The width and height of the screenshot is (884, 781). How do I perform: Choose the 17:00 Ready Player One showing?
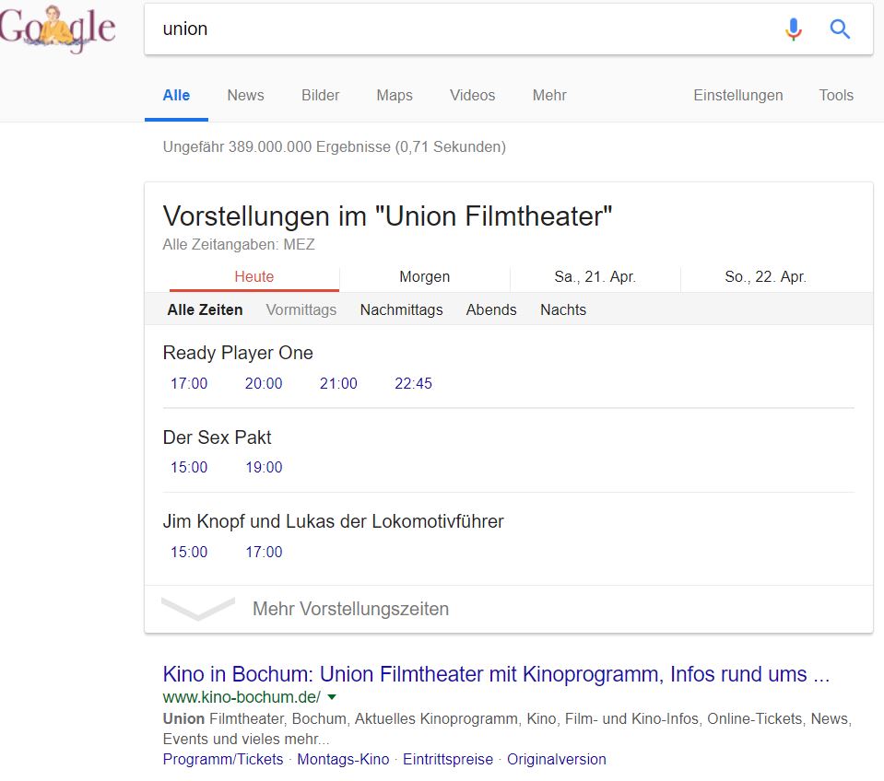coord(189,383)
